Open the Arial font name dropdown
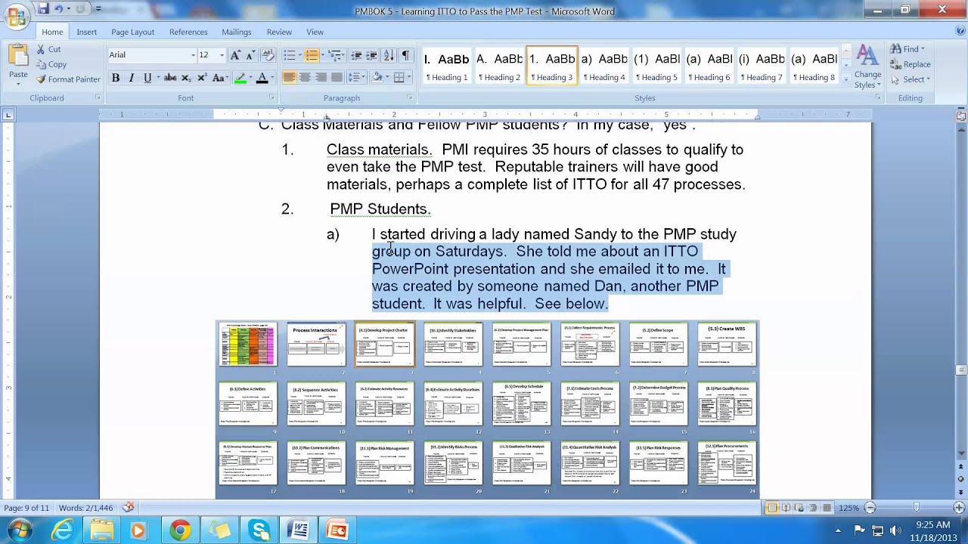The width and height of the screenshot is (968, 544). pos(193,55)
